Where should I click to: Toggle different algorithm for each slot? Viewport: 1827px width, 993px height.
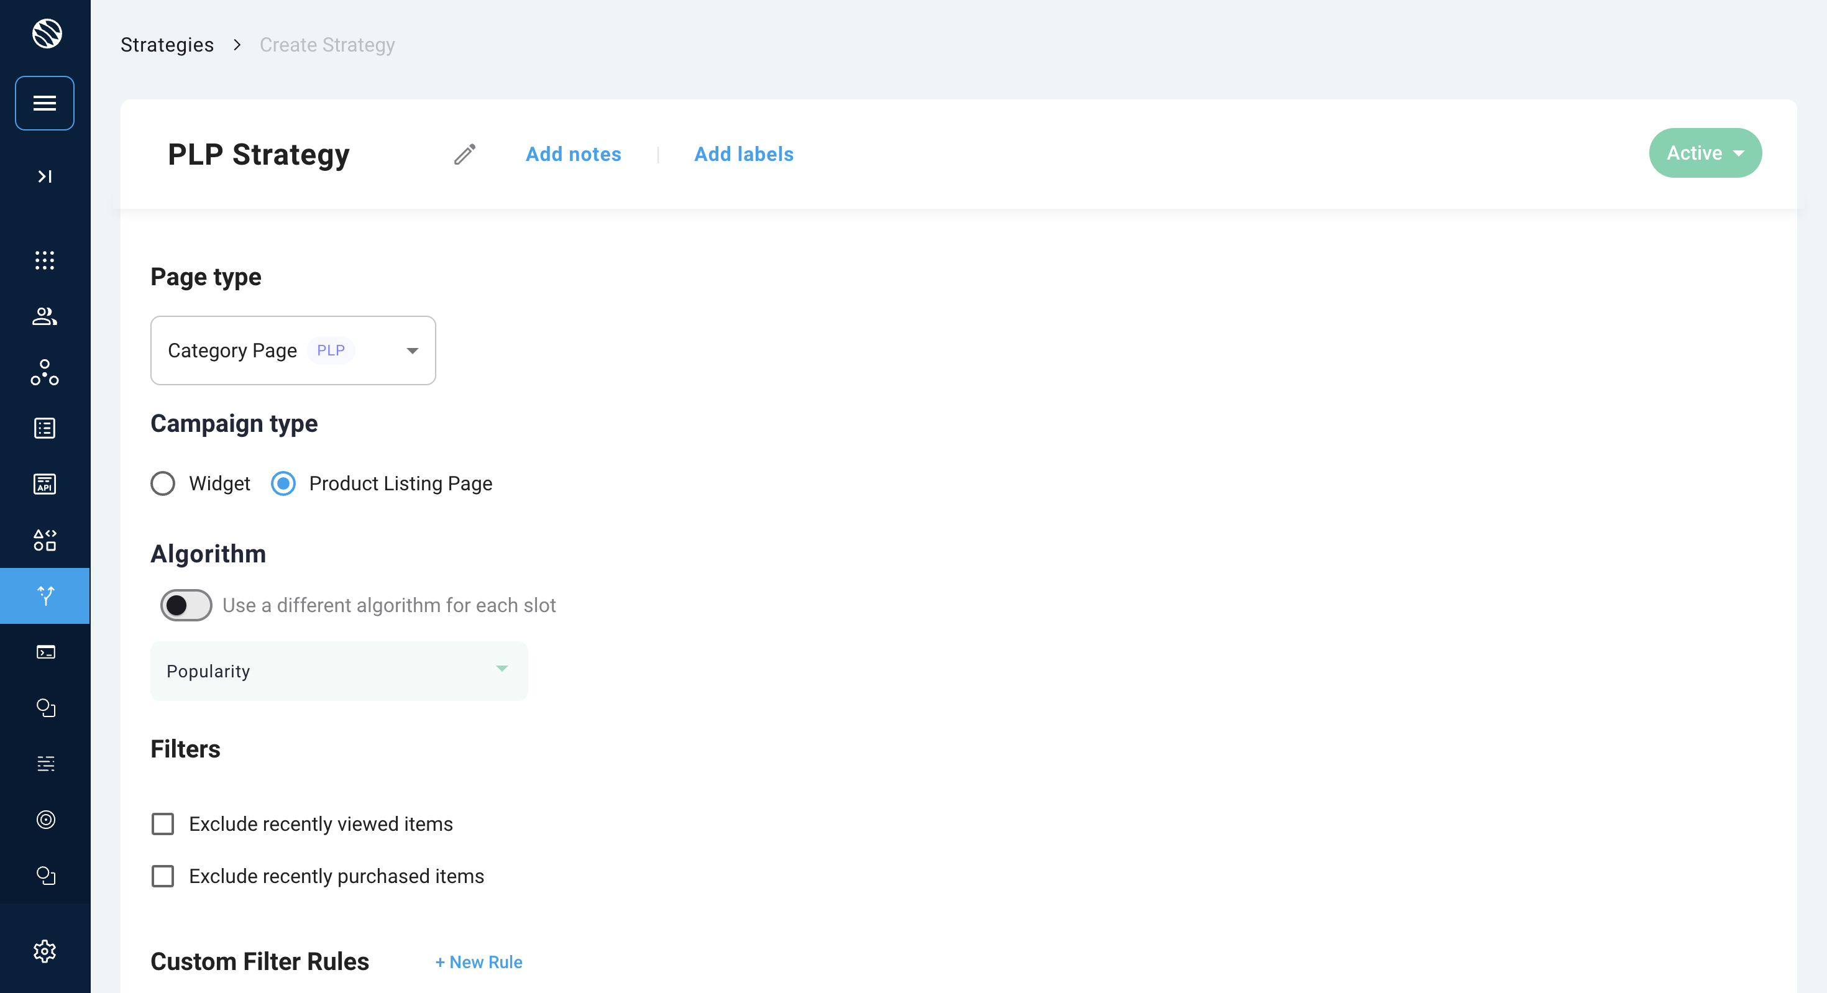[186, 605]
